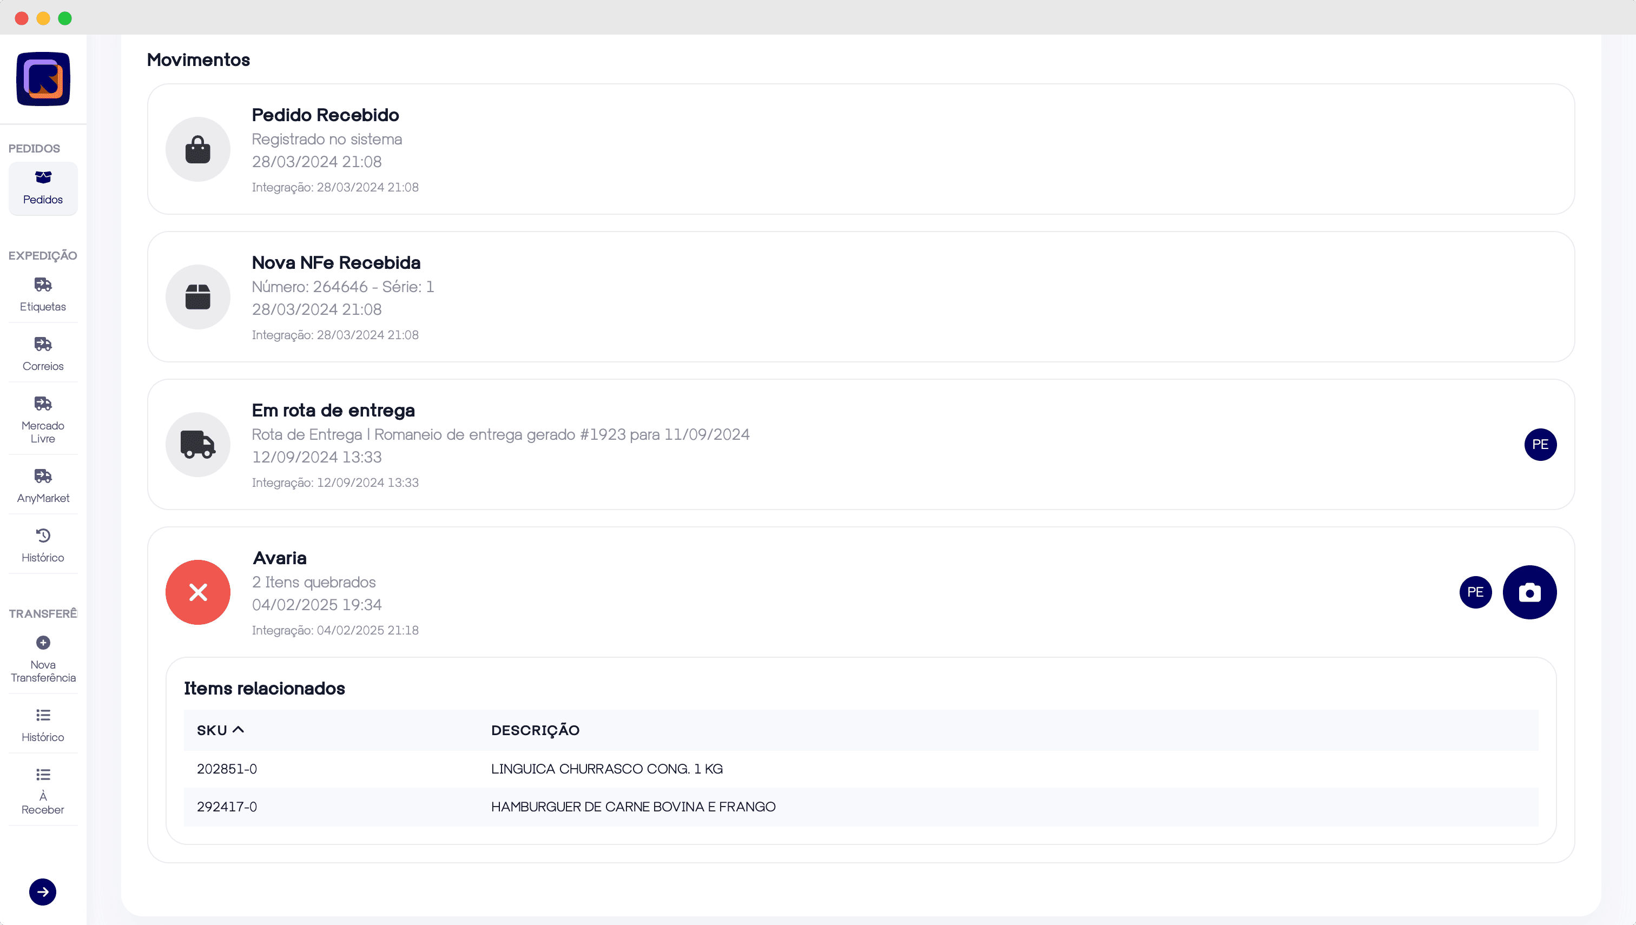Select row with SKU 292417-0
1636x925 pixels.
click(860, 806)
